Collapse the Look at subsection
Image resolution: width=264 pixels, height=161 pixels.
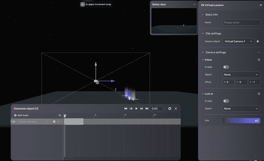(203, 94)
